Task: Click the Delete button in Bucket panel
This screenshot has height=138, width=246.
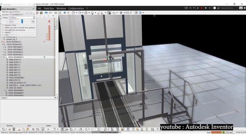Action: [x=49, y=126]
